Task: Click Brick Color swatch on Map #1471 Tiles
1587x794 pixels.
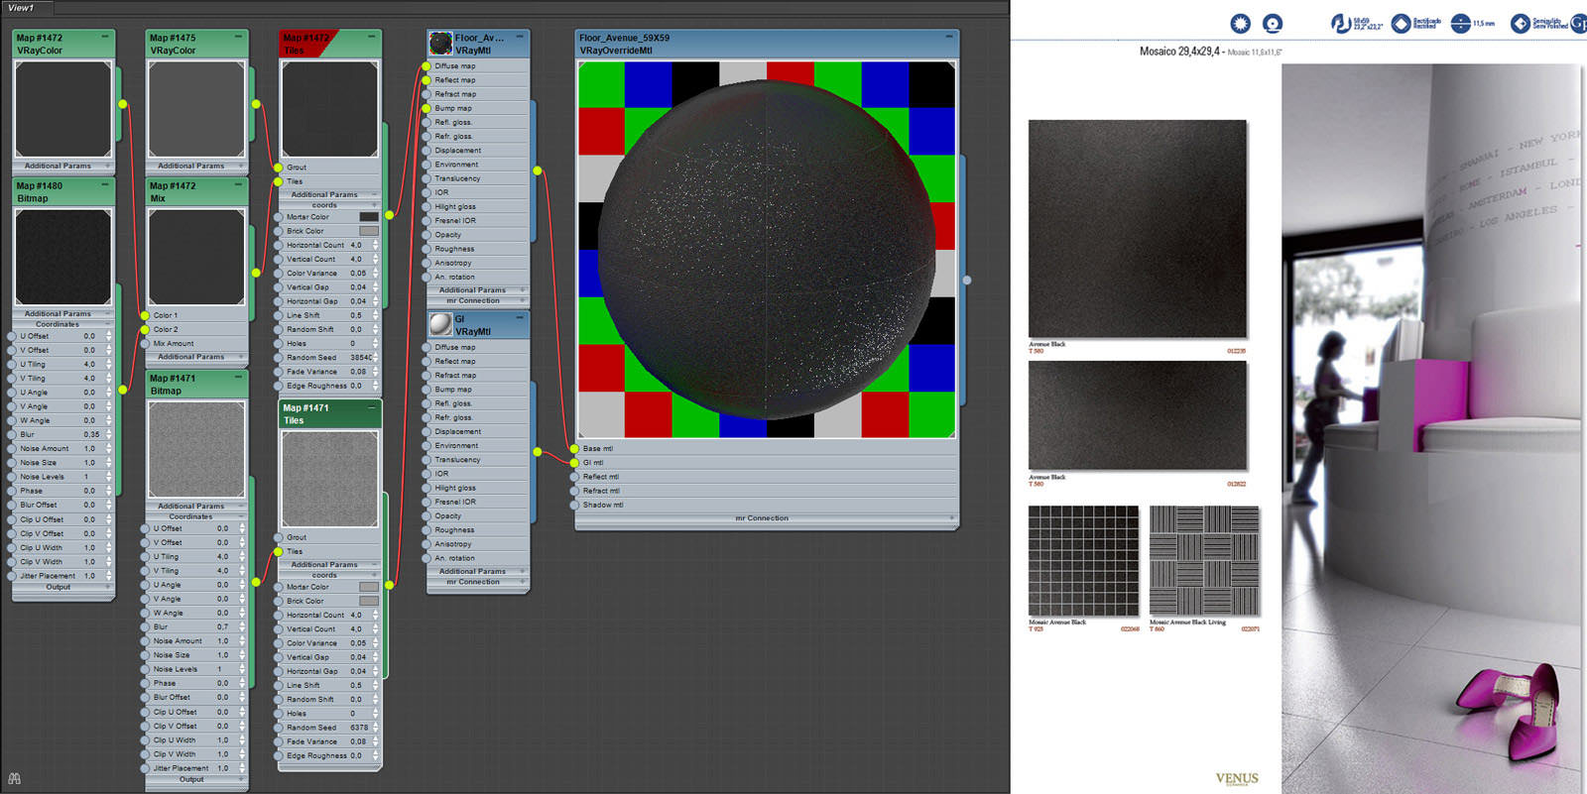Action: (368, 601)
